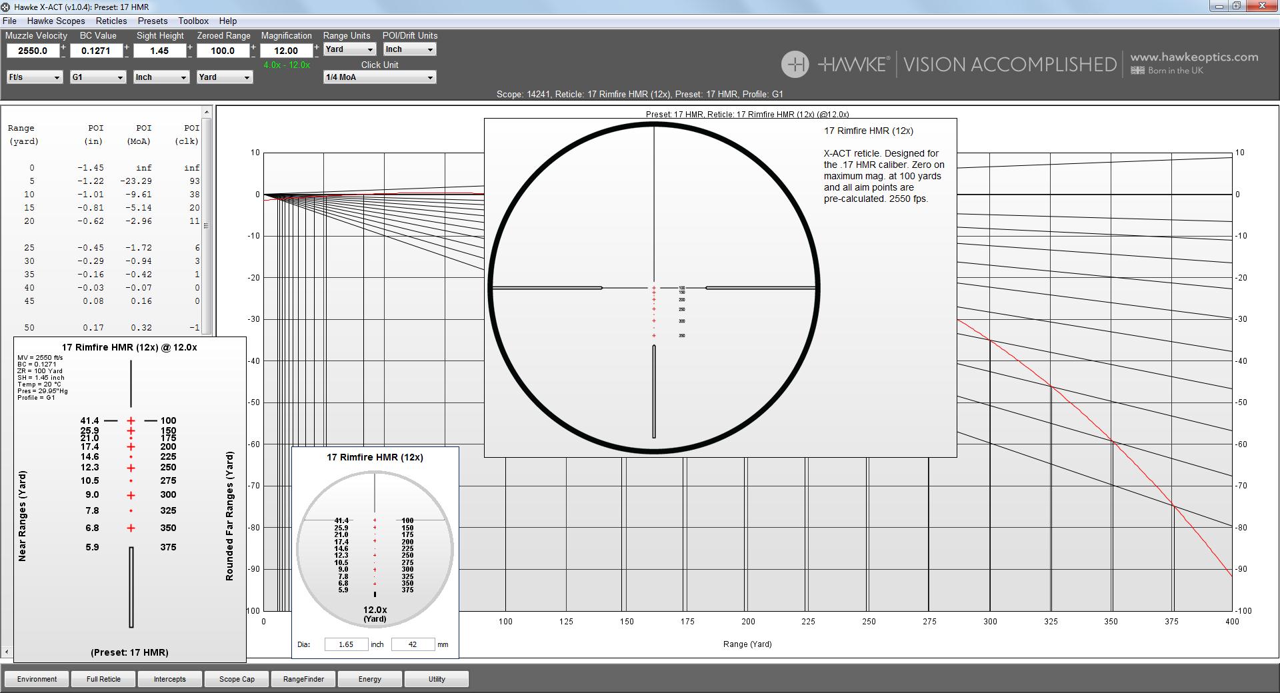Increase BC Value with plus stepper
The image size is (1280, 693).
[127, 47]
